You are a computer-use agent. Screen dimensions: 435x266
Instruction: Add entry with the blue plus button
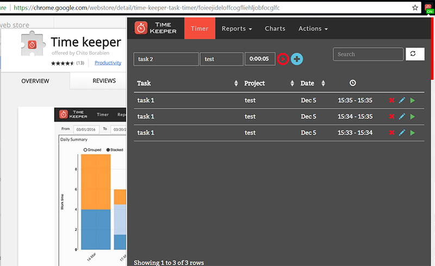pos(297,59)
